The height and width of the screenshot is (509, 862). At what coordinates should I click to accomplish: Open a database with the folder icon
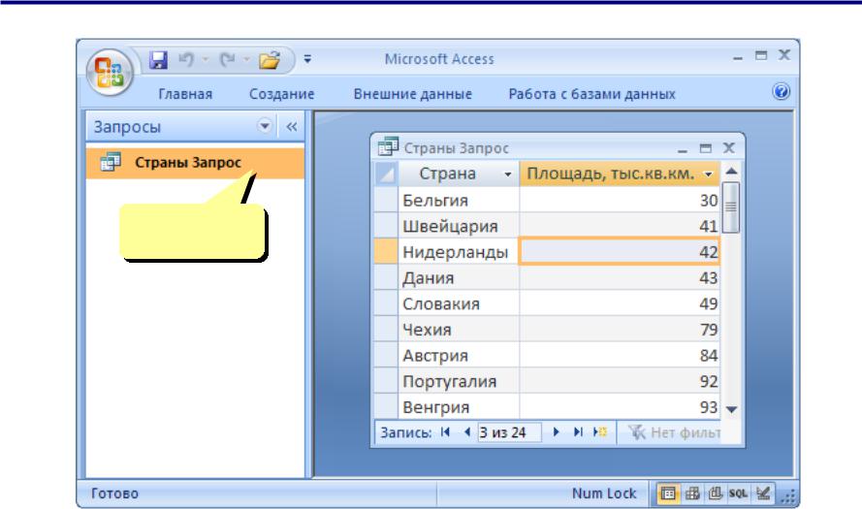tap(270, 59)
